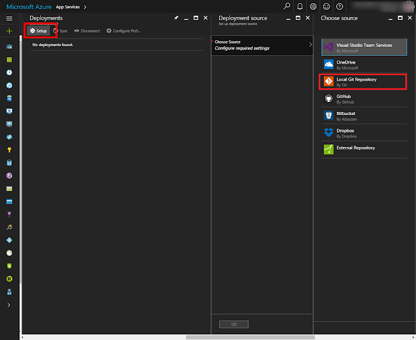Click the scrollbar's left arrow at bottom
The width and height of the screenshot is (416, 340).
point(22,337)
